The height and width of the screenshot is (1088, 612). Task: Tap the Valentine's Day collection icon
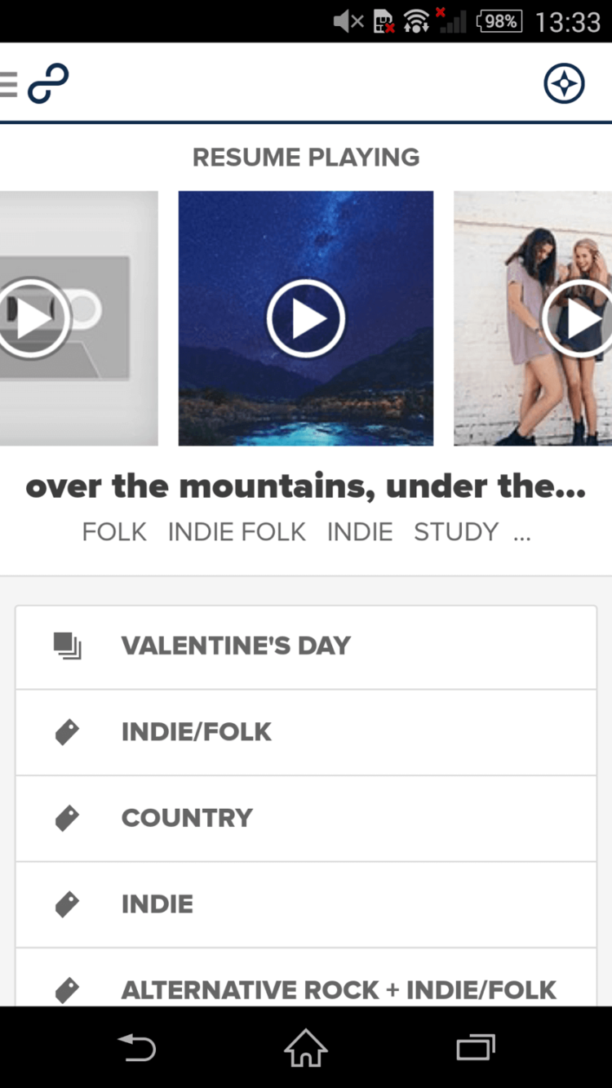[x=67, y=646]
